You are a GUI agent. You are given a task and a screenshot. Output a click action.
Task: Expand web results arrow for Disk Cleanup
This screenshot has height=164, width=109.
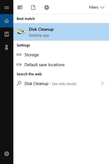tap(102, 83)
